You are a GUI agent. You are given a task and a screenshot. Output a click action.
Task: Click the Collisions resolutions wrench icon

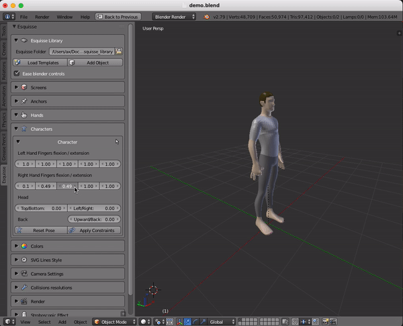24,288
